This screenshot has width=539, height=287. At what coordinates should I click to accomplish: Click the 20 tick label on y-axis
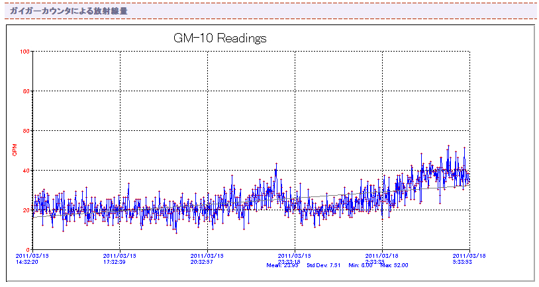[x=26, y=210]
